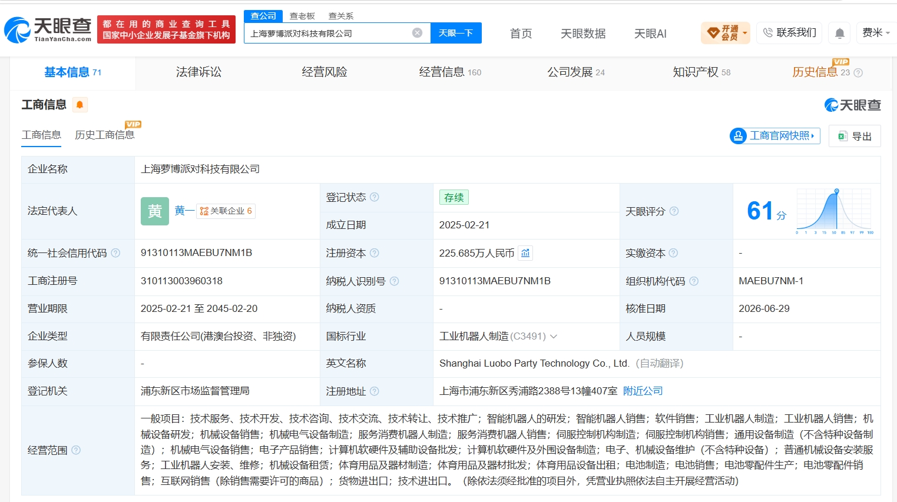Viewport: 897px width, 502px height.
Task: Expand the 费米 user account menu
Action: (x=876, y=33)
